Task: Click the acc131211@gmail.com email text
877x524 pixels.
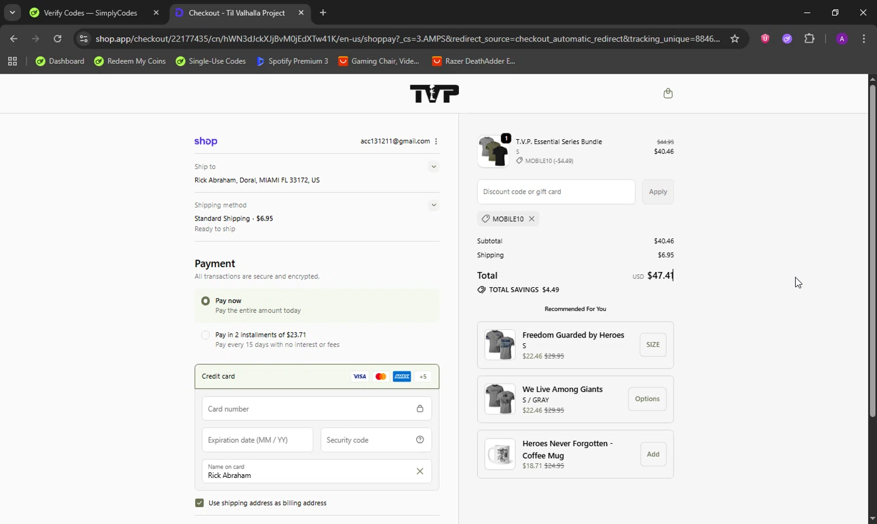Action: (x=395, y=142)
